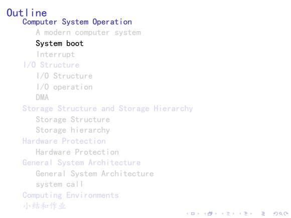Jump to DMA subsection
Screen dimensions: 291x218
(x=42, y=97)
